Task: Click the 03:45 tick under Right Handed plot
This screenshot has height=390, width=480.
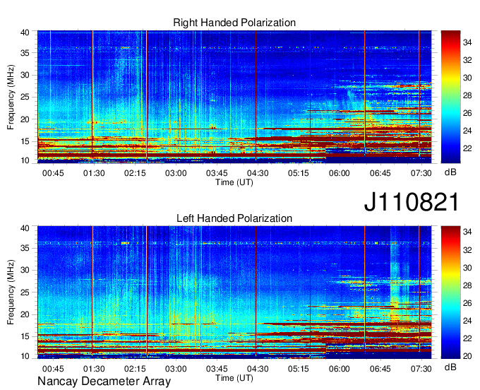Action: coord(217,173)
